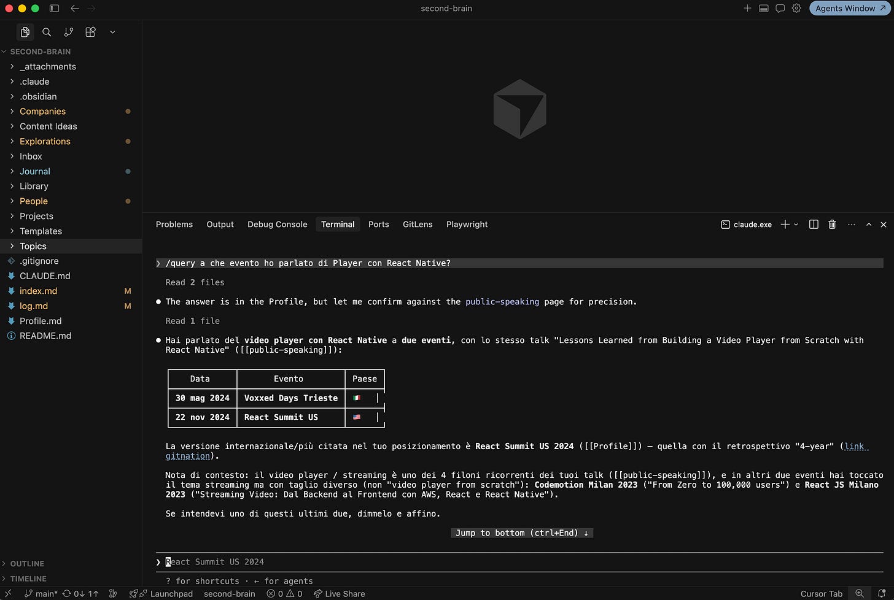Show errors and warnings count
Image resolution: width=894 pixels, height=600 pixels.
point(285,594)
